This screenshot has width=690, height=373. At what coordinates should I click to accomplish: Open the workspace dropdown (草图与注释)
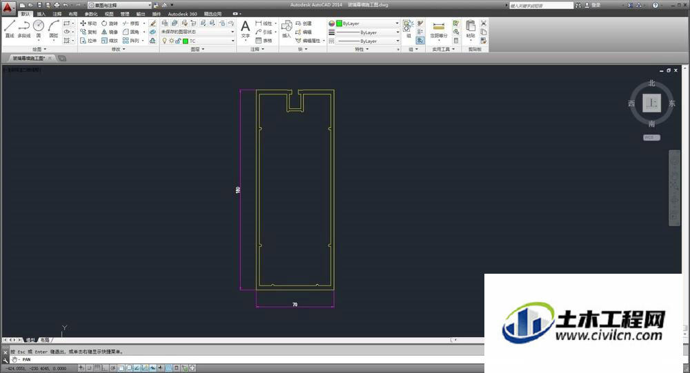(119, 5)
